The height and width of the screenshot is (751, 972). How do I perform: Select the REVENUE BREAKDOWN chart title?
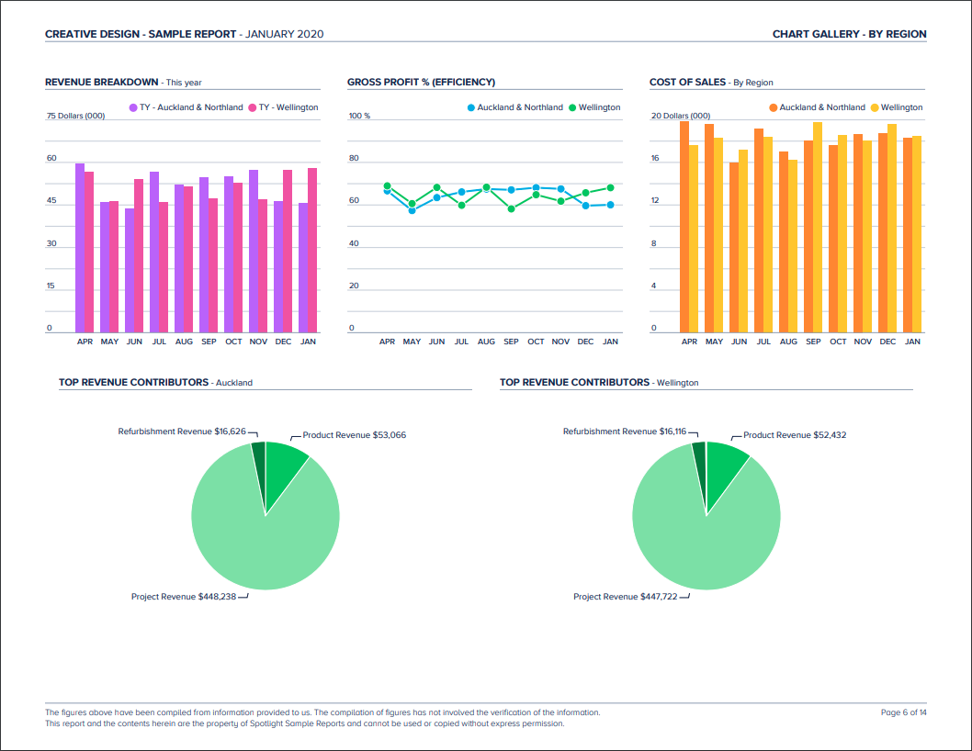[104, 82]
